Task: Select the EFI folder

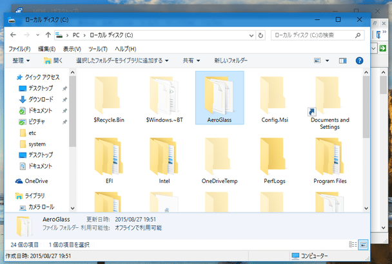Action: (109, 160)
